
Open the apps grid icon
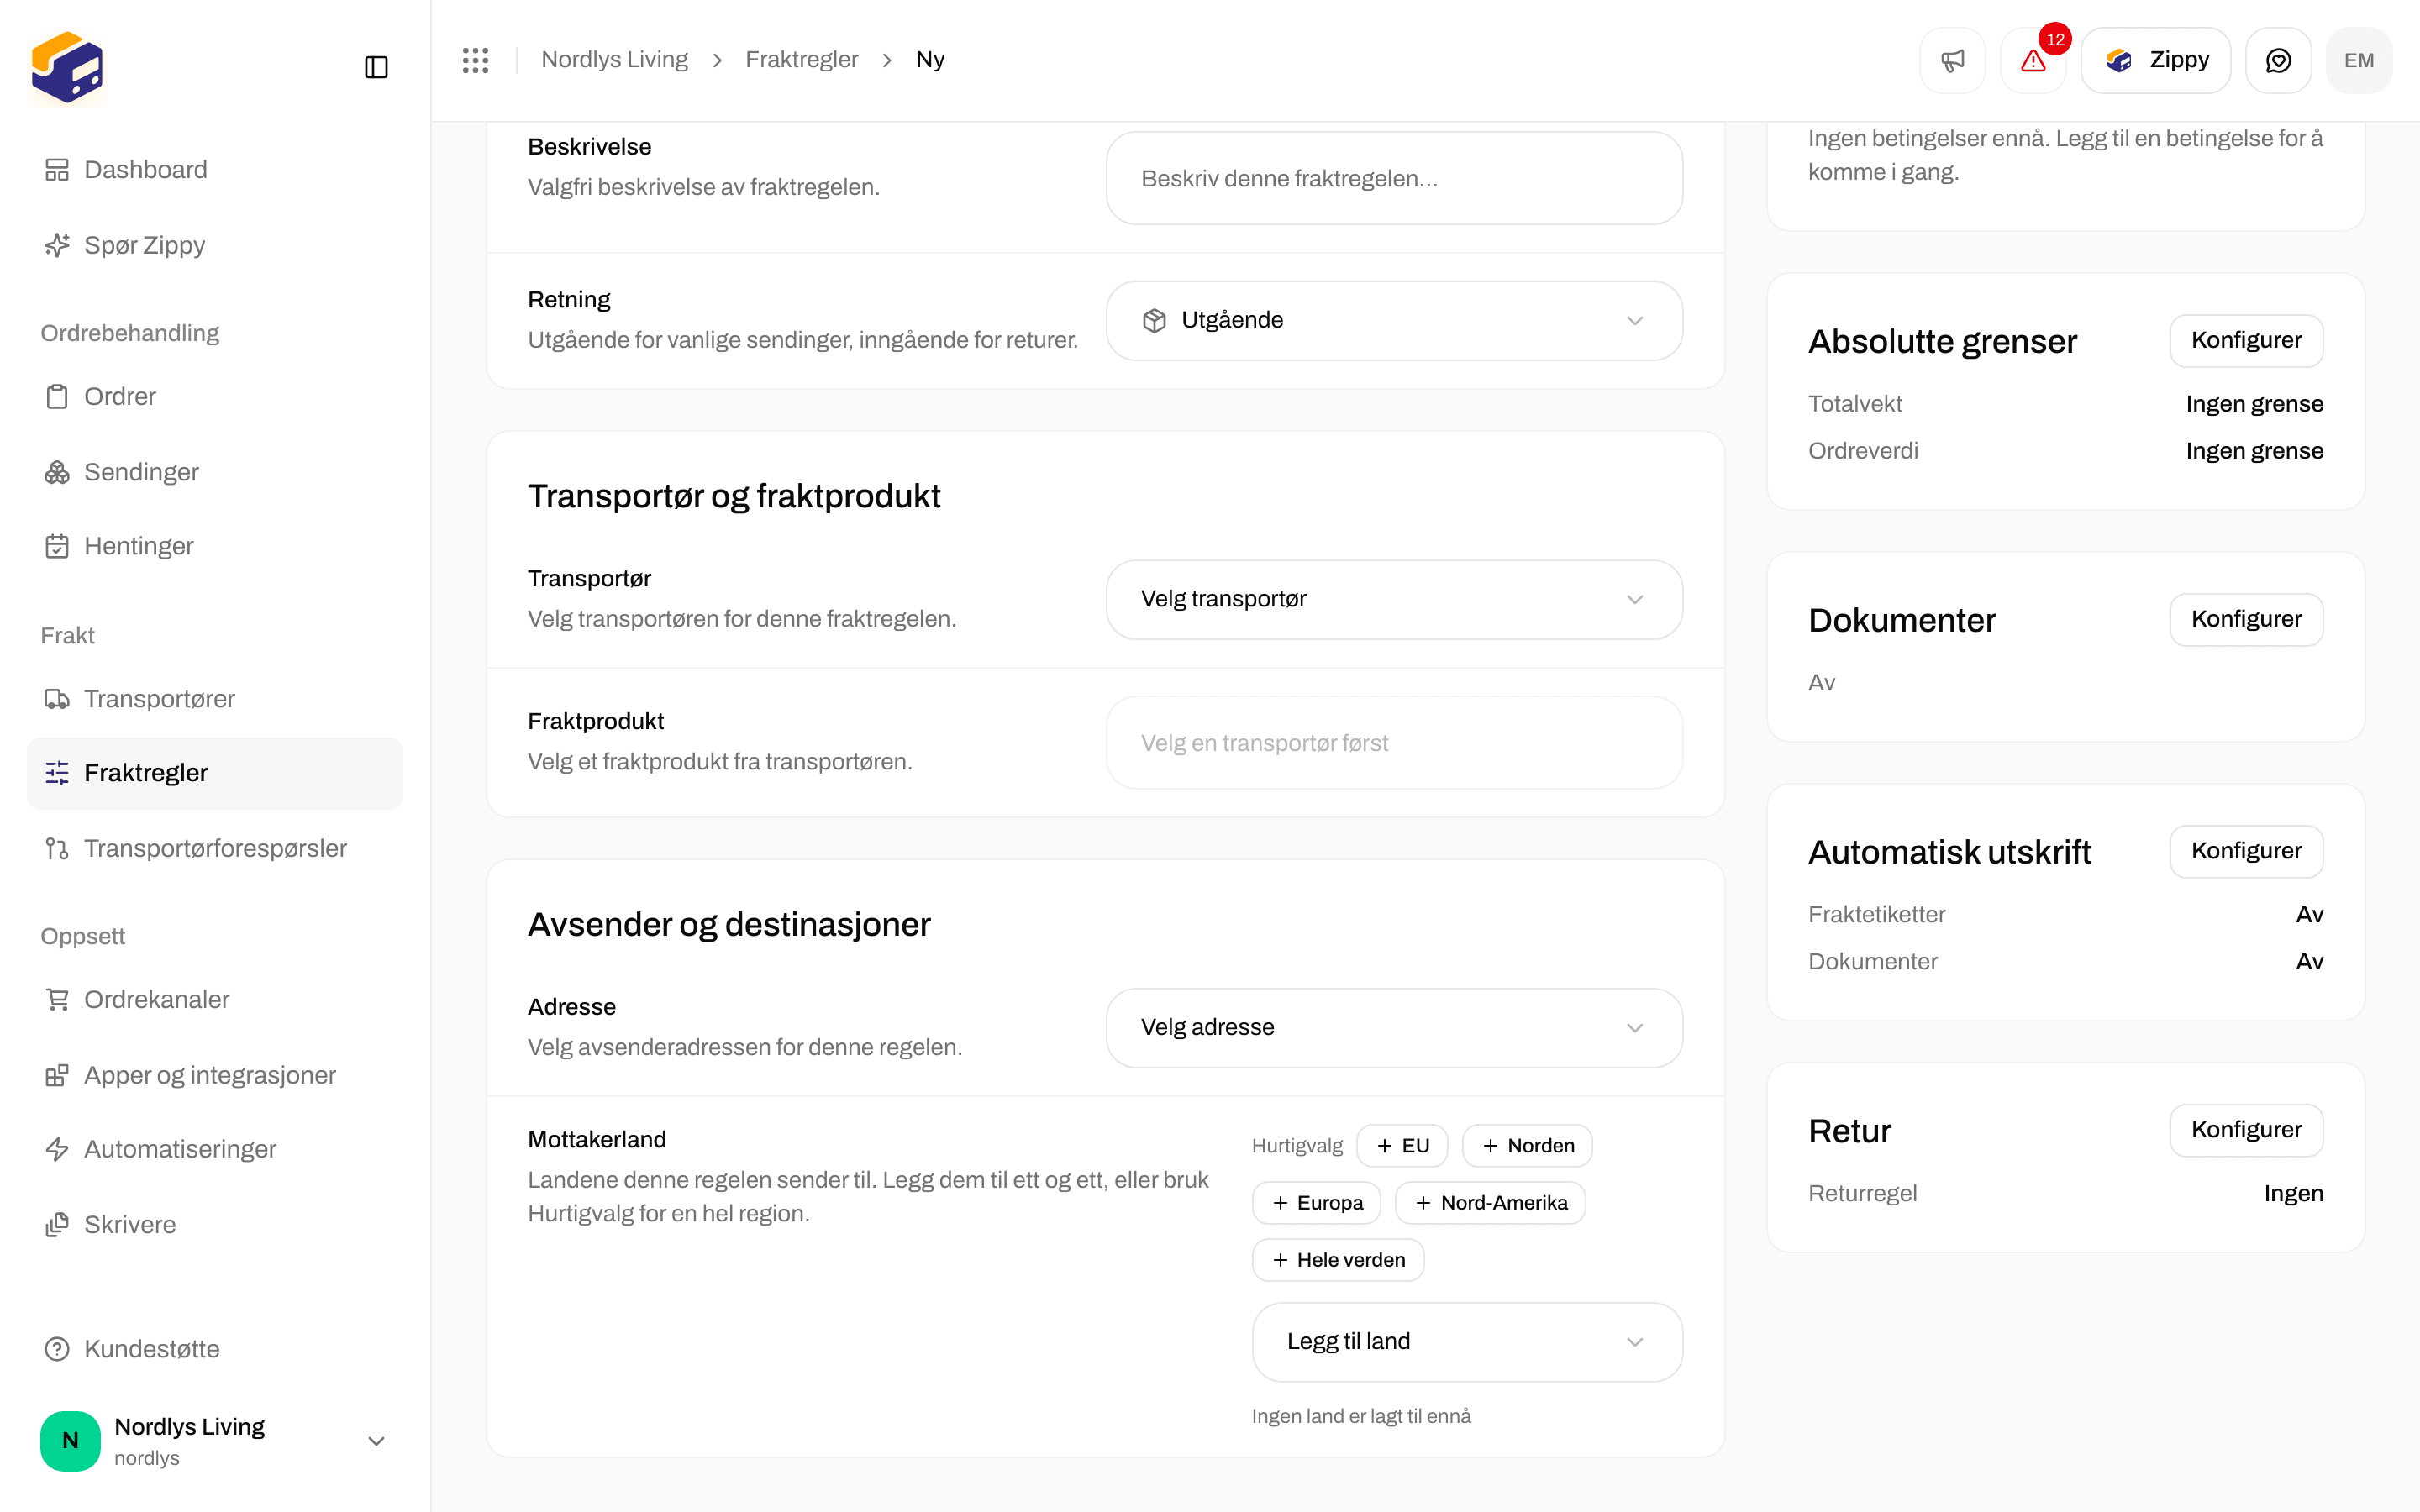tap(476, 60)
